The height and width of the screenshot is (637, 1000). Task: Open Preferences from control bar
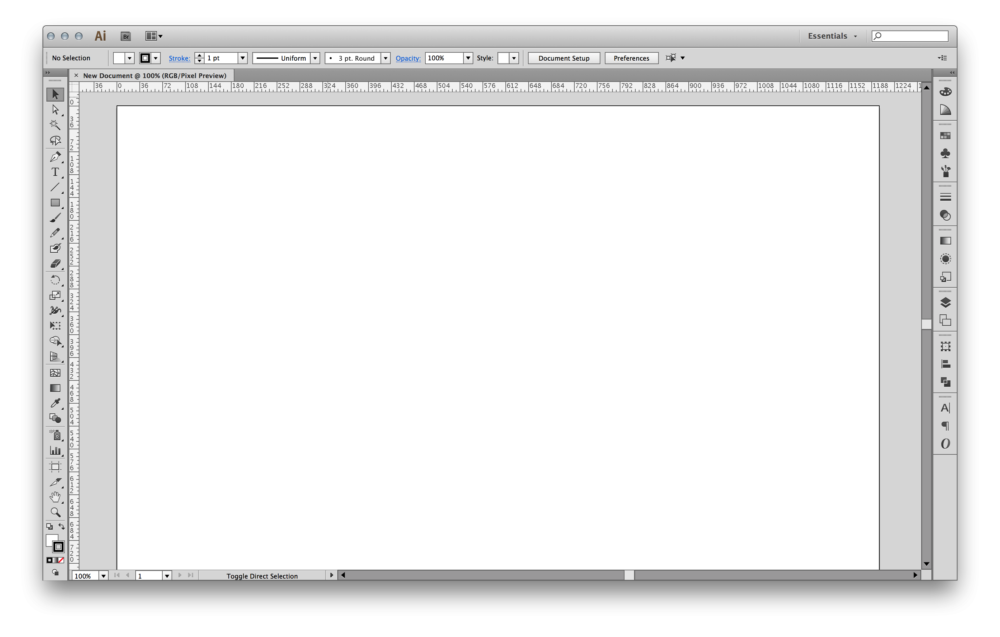(631, 58)
